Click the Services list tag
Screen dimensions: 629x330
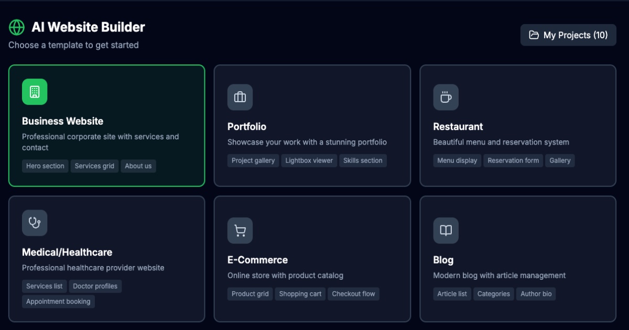point(44,286)
